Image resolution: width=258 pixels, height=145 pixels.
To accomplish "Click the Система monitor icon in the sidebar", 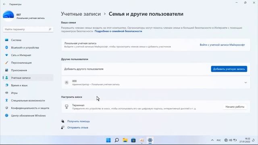I will (6, 40).
